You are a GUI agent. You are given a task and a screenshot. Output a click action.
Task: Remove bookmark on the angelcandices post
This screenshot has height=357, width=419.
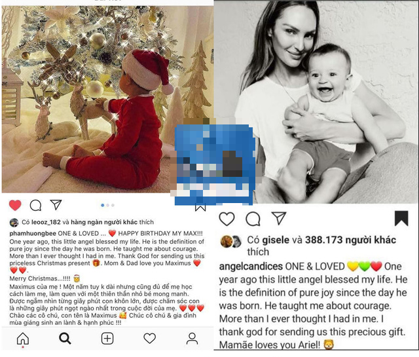click(x=401, y=218)
